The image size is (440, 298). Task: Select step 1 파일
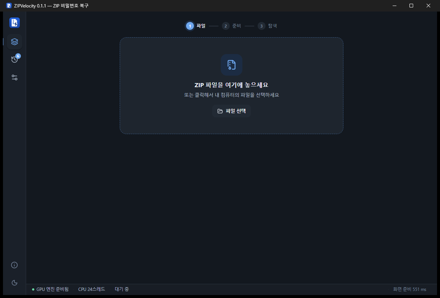196,26
